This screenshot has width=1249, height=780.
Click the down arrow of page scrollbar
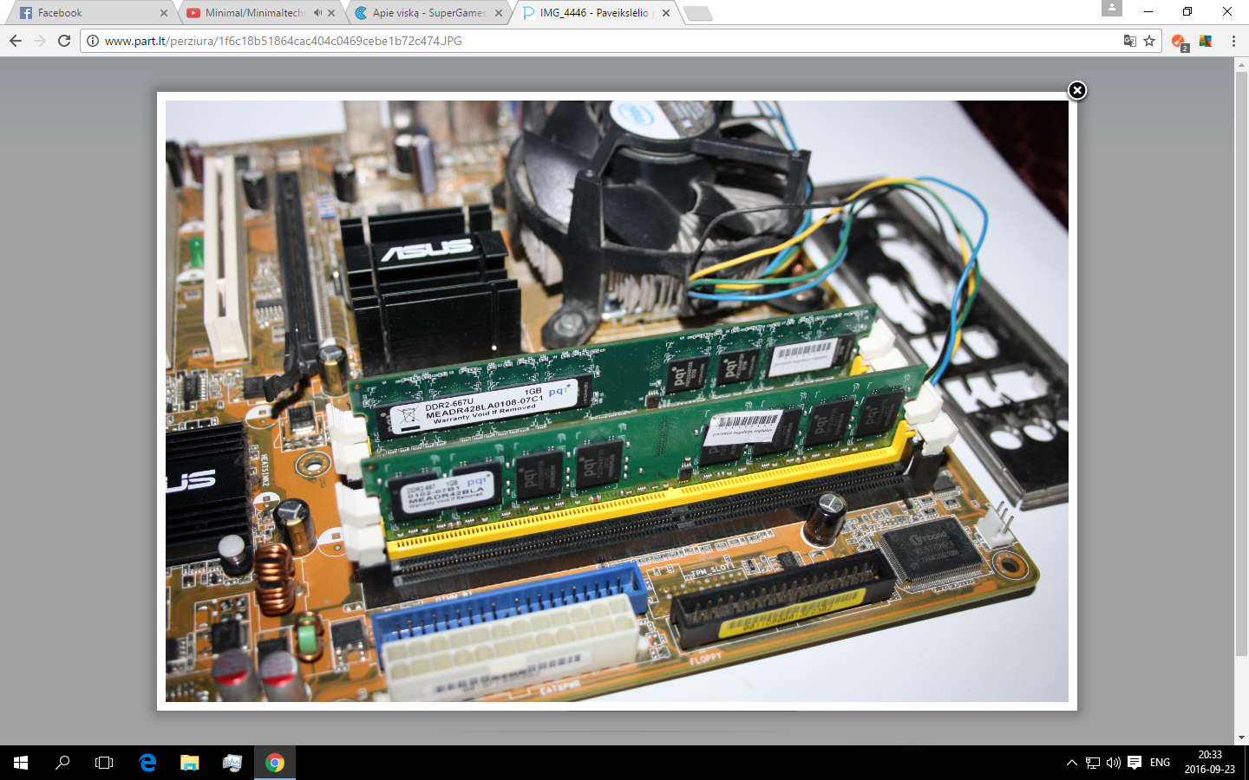(1241, 738)
